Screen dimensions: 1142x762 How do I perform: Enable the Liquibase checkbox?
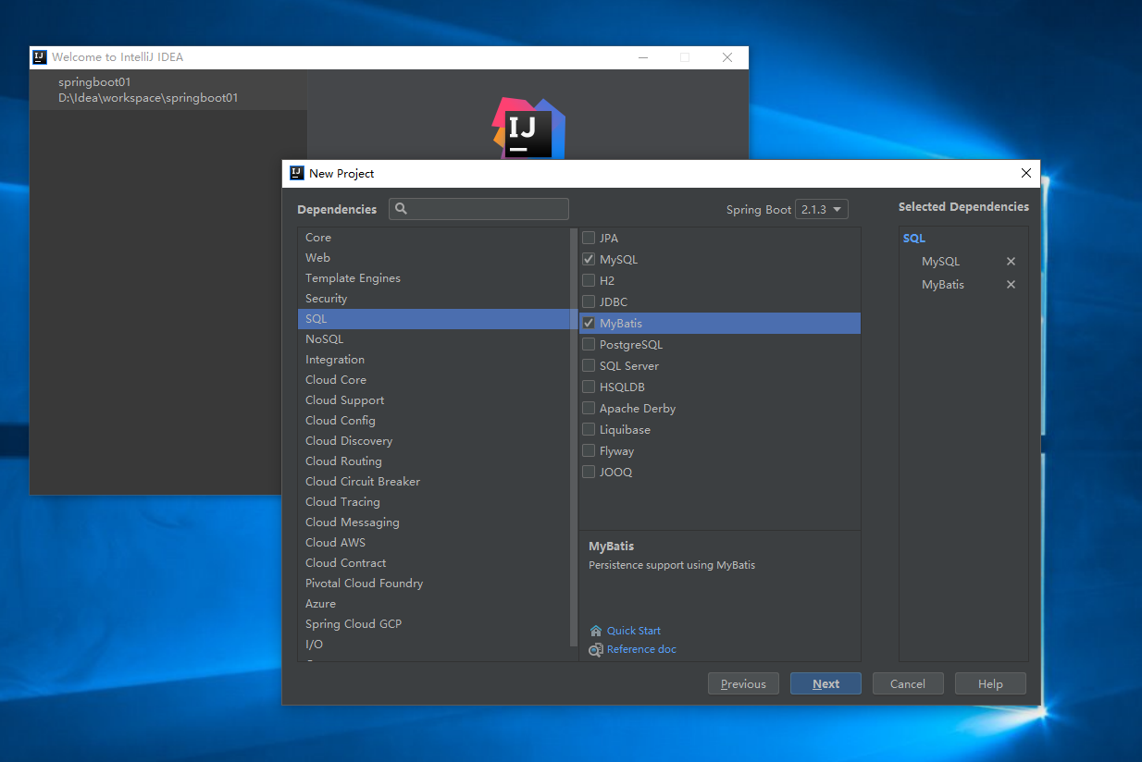click(x=589, y=429)
